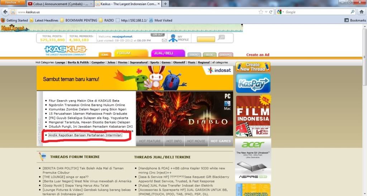This screenshot has width=367, height=196.
Task: Open Berita & Politik category
Action: click(x=78, y=62)
